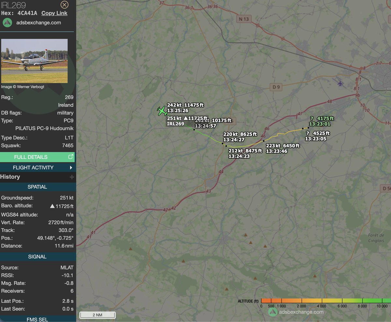The width and height of the screenshot is (391, 322).
Task: Click the Vert. Rate value 2720 ft/min
Action: point(61,223)
